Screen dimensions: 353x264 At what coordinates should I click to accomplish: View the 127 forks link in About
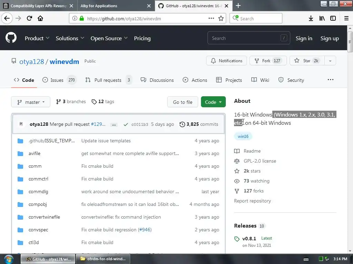[249, 191]
